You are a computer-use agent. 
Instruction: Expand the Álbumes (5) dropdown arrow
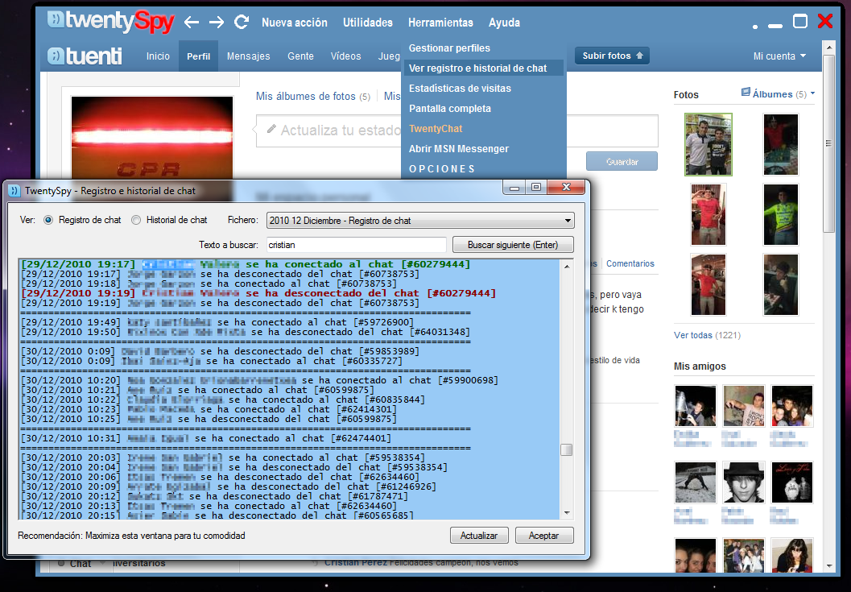[812, 93]
